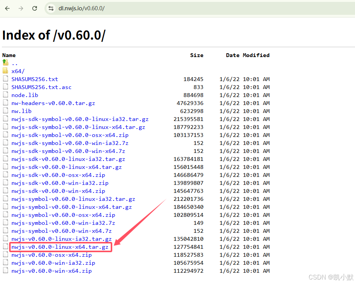Download nwjs-sdk-symbol-v0.60.0-win-x64.7z
355x283 pixels.
tap(68, 151)
